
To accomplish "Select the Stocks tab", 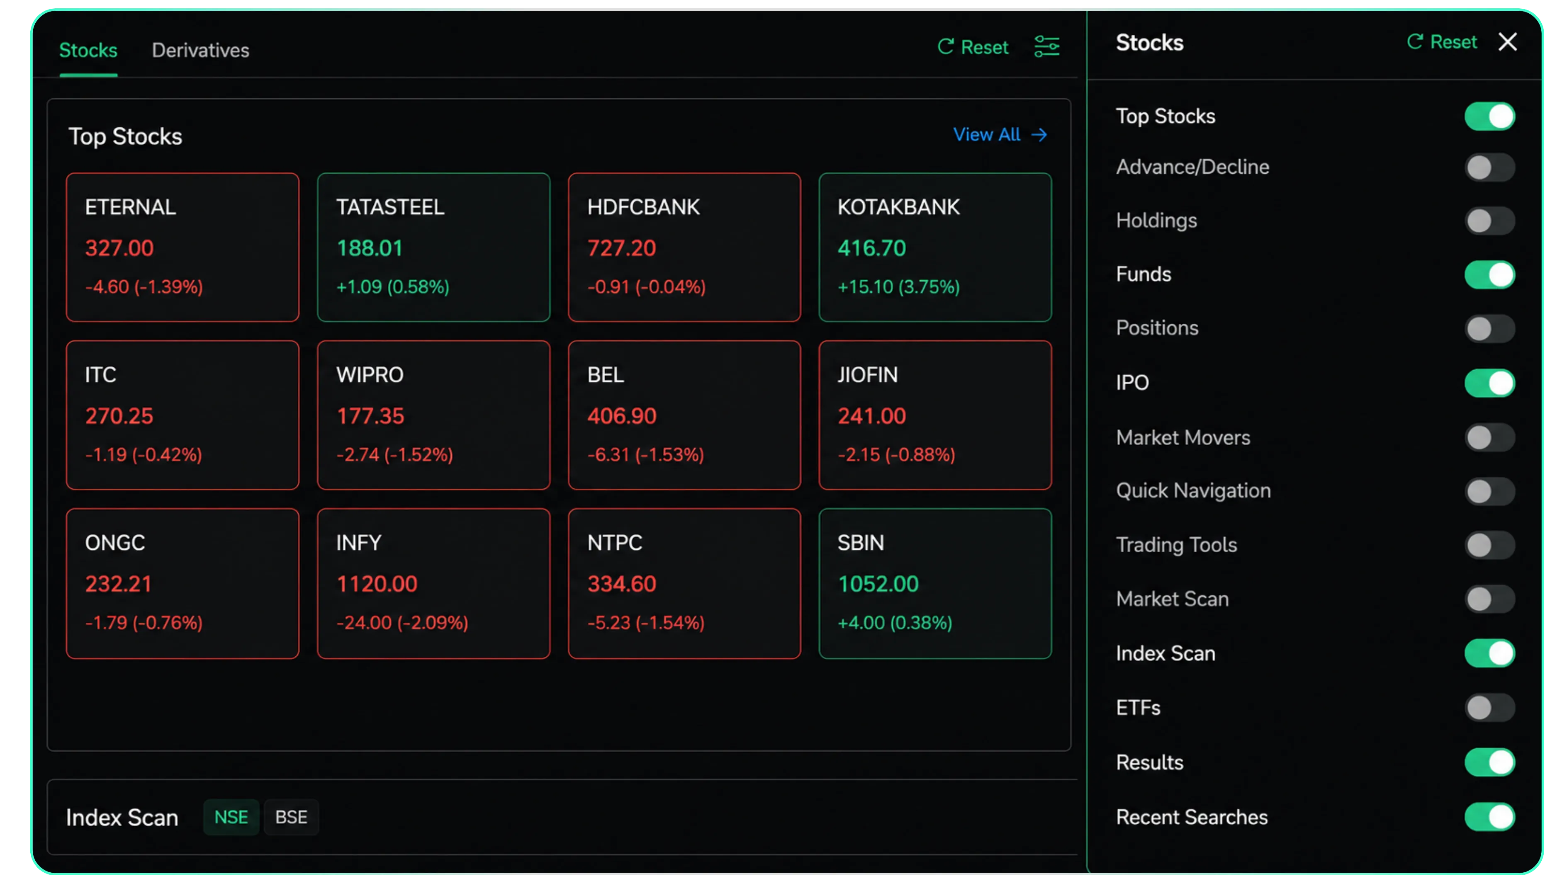I will [x=88, y=50].
